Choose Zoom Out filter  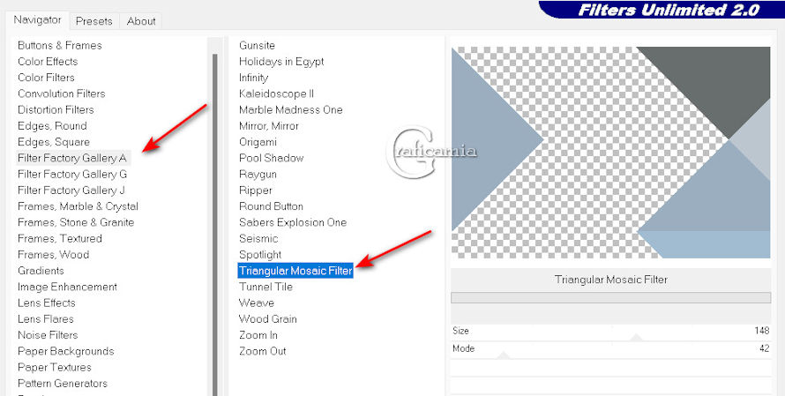262,351
